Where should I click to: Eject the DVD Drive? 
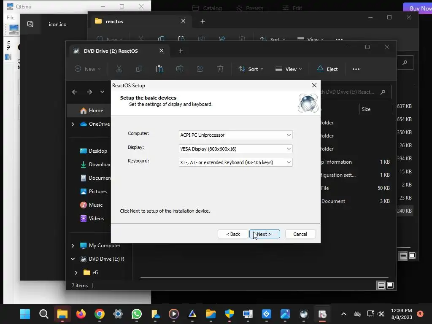click(x=327, y=69)
